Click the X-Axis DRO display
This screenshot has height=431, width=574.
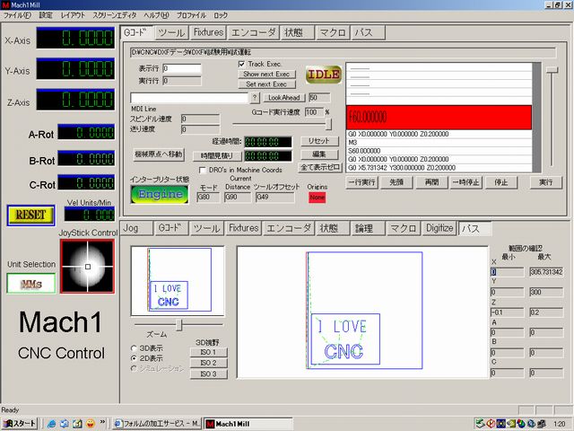pyautogui.click(x=75, y=38)
